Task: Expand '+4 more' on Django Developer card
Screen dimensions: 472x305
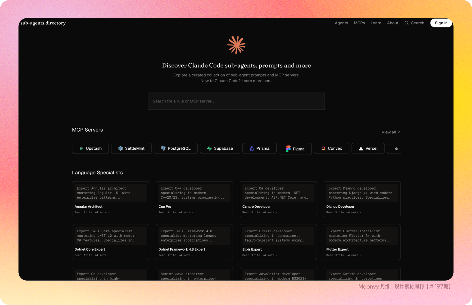Action: tap(354, 212)
